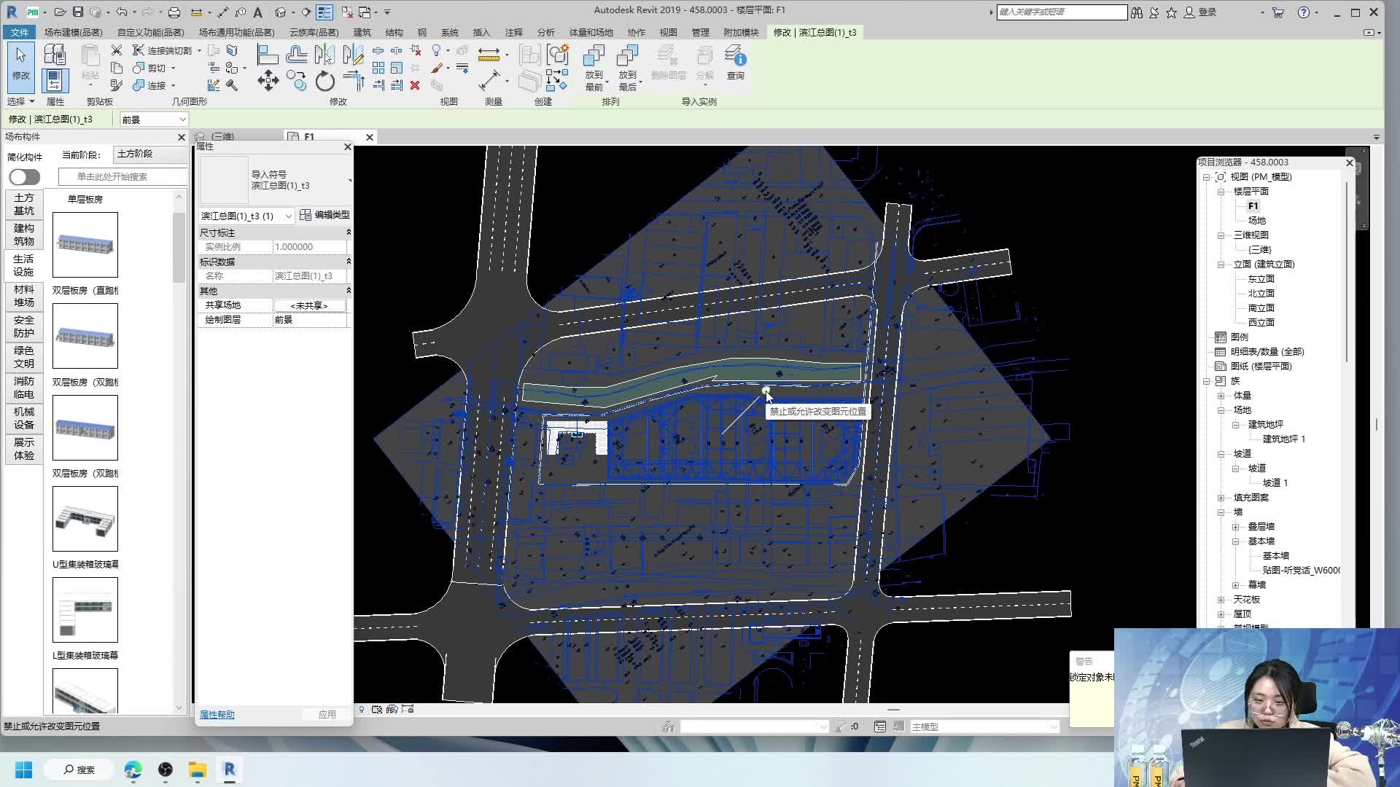Click the Trim/Extend to Corner icon
The height and width of the screenshot is (787, 1400).
353,80
